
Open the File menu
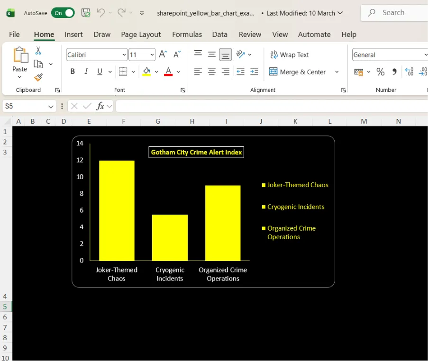(x=14, y=35)
